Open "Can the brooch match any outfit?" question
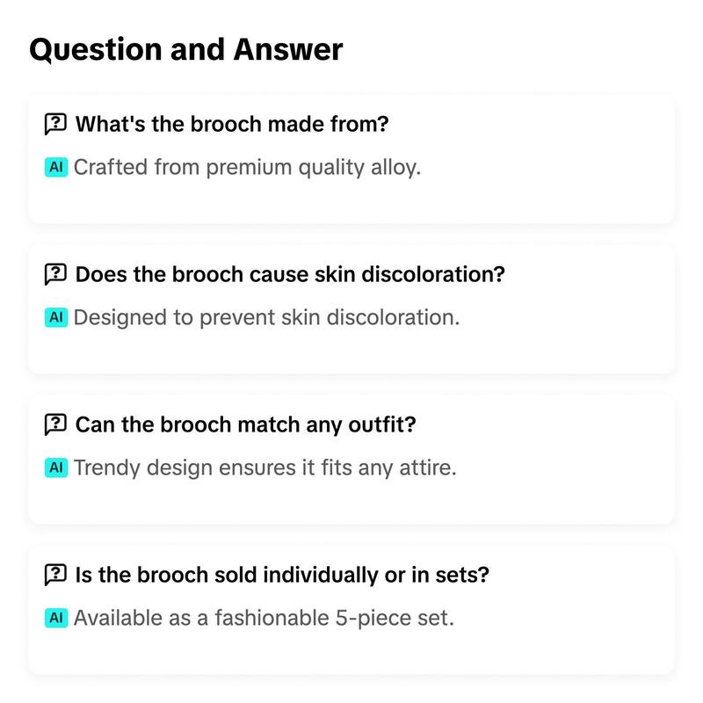703x703 pixels. (x=246, y=424)
